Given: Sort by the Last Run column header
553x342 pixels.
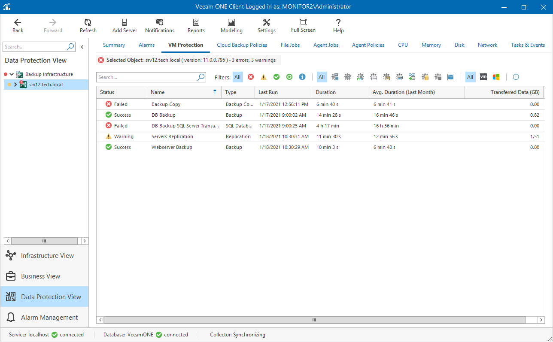Looking at the screenshot, I should pyautogui.click(x=283, y=92).
